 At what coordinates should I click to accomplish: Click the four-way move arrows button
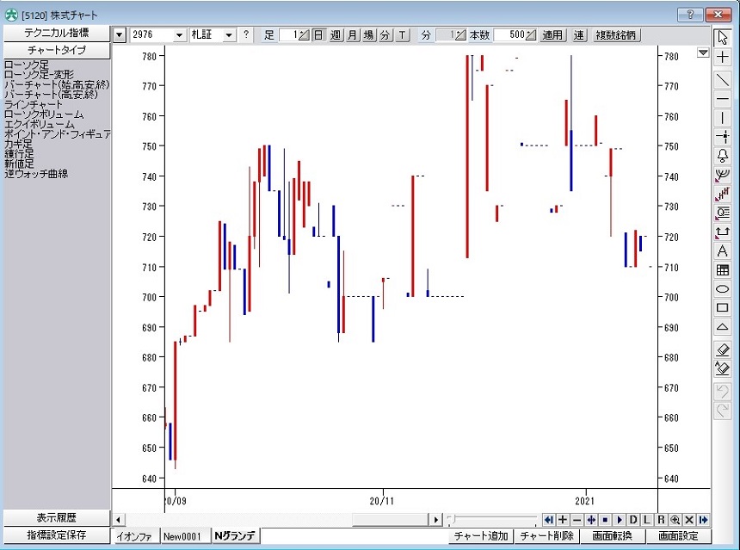[x=591, y=520]
